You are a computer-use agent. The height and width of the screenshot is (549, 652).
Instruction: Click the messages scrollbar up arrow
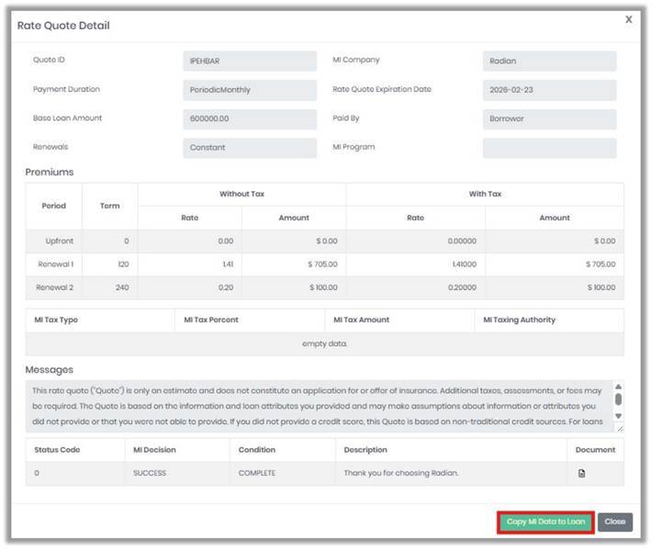[618, 387]
